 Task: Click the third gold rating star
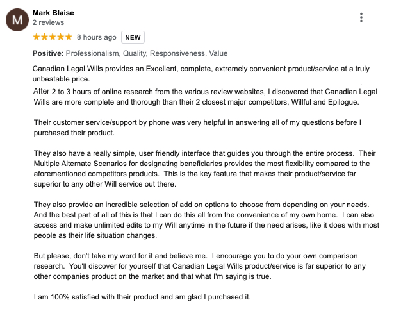coord(53,37)
